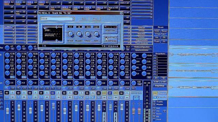Select snapshot slot 8
Viewport: 218px width, 122px height.
pyautogui.click(x=160, y=75)
